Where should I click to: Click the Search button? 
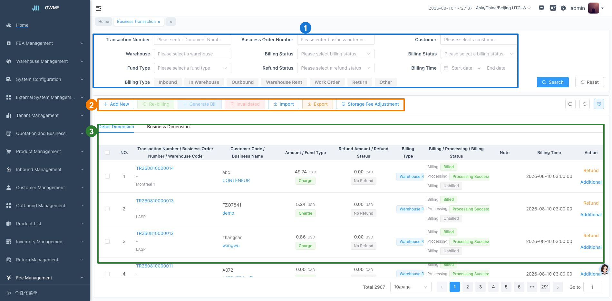(x=553, y=82)
